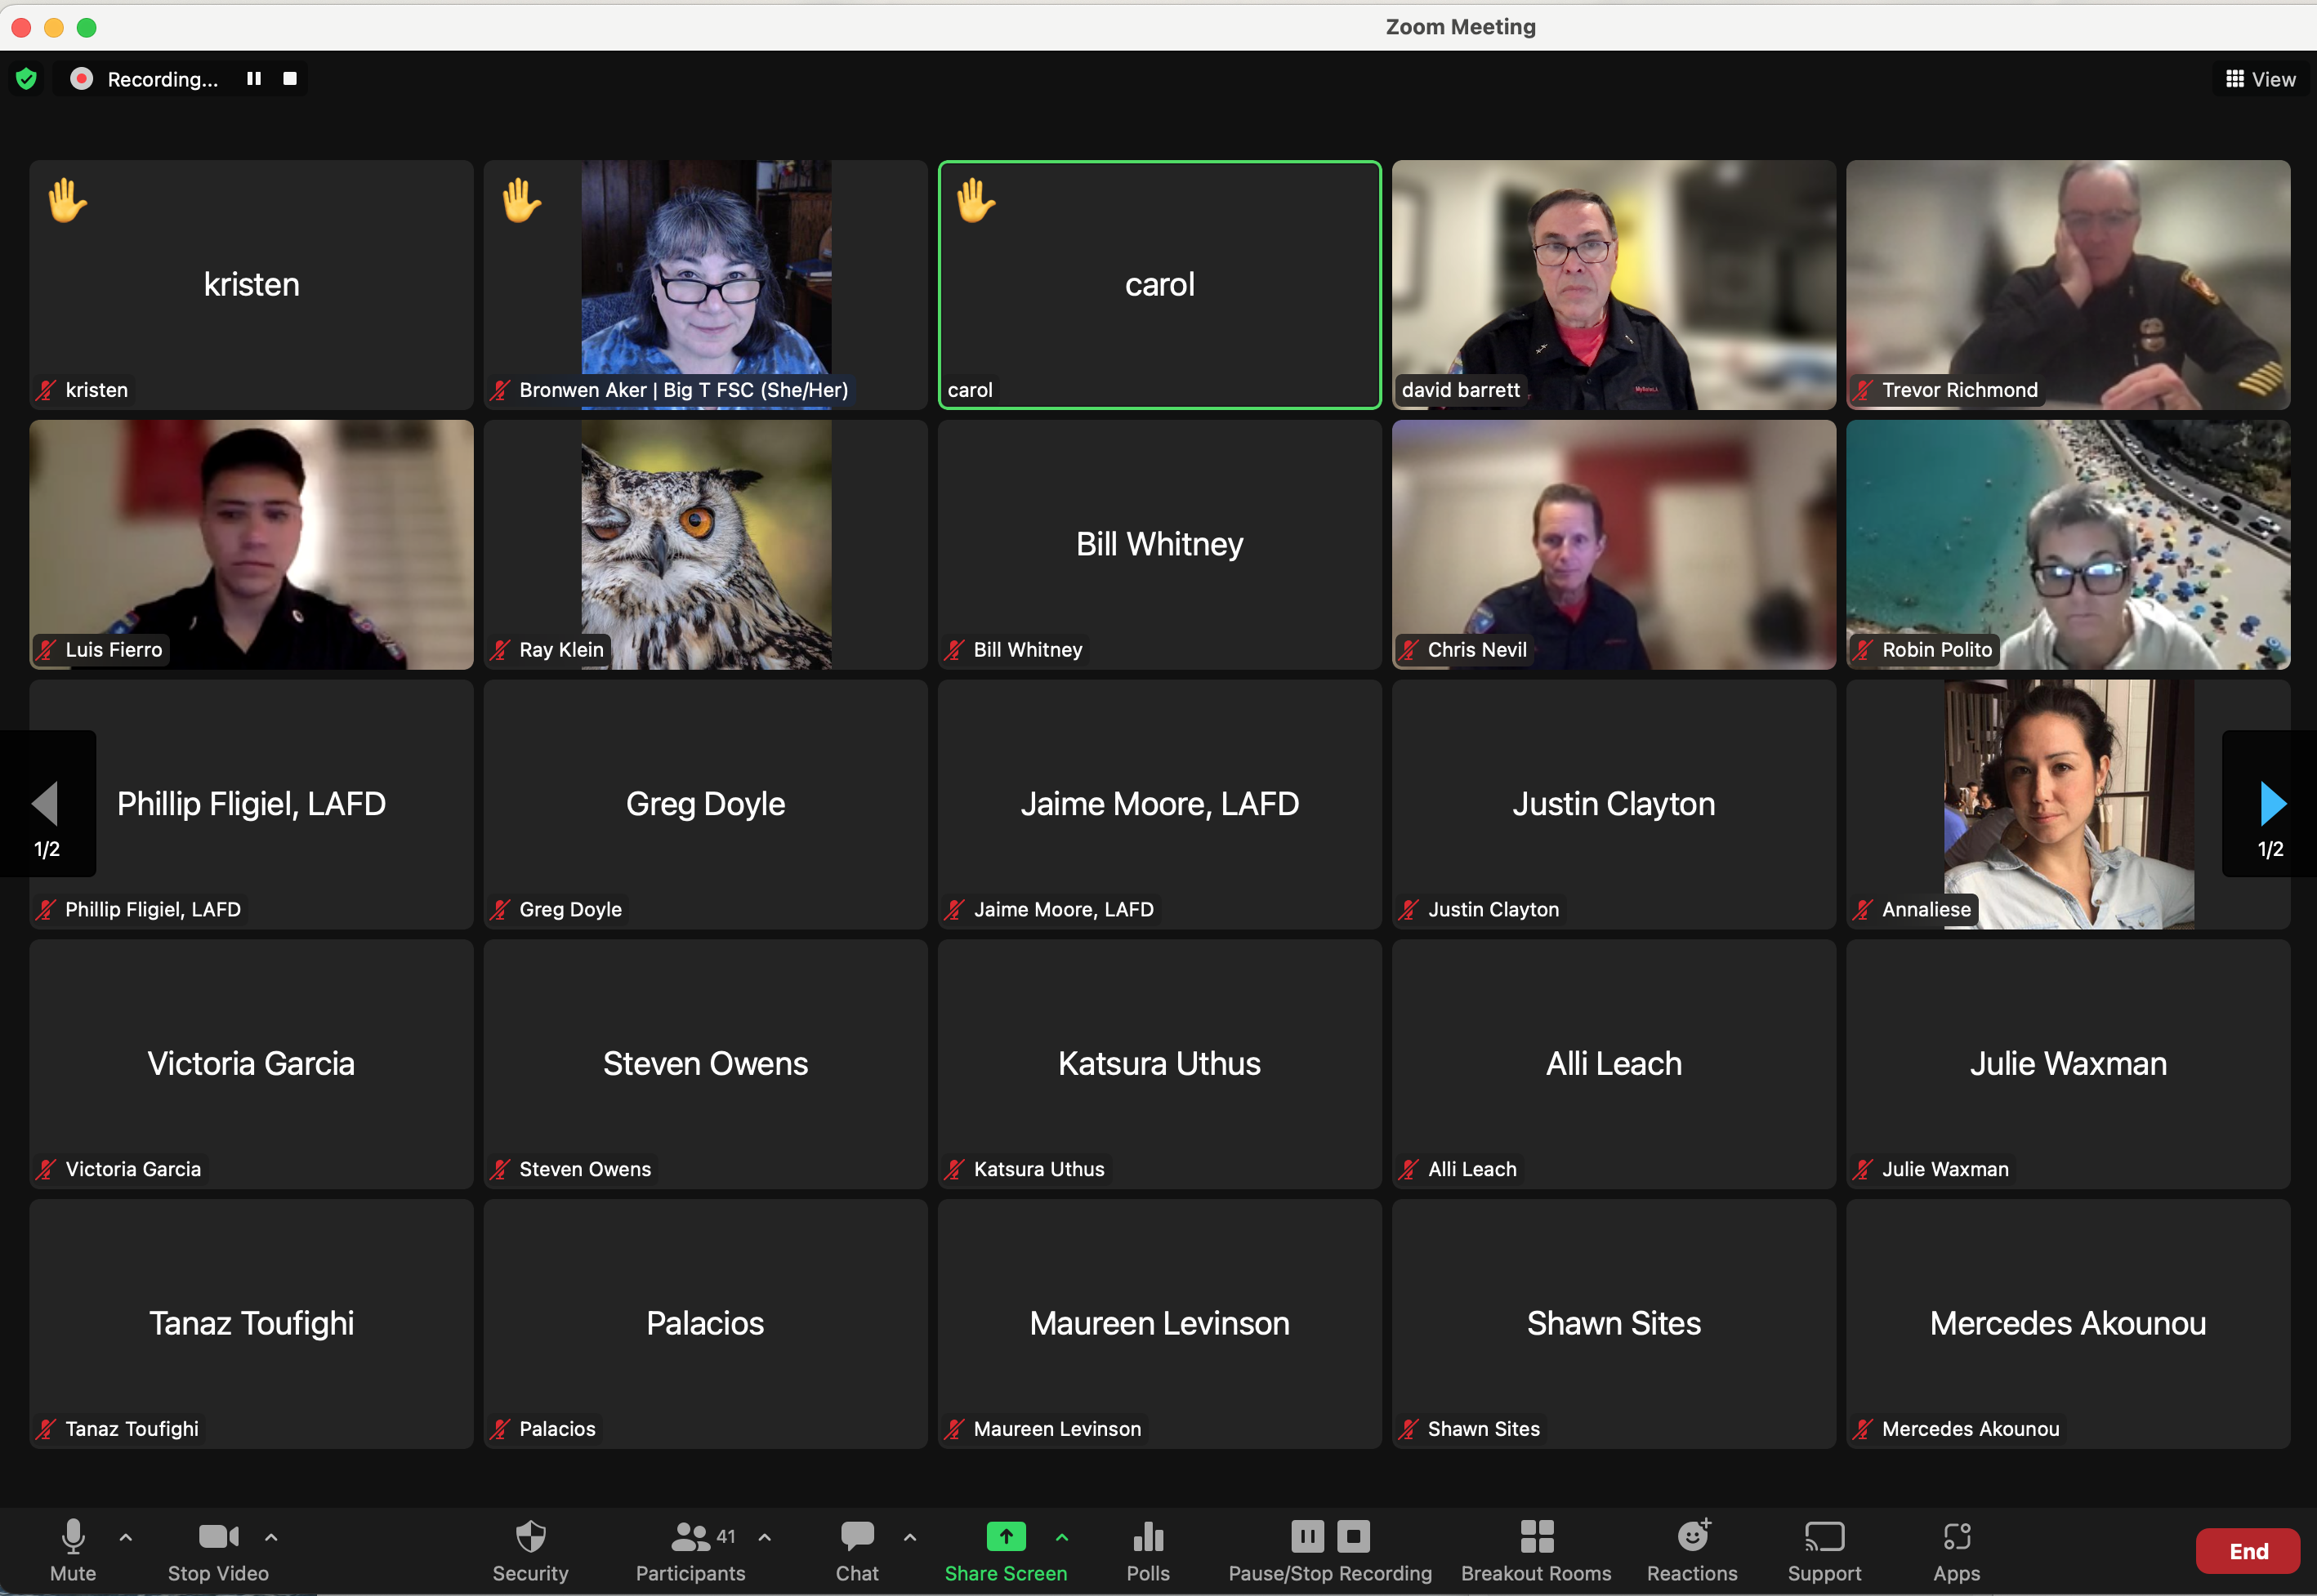Click the 'Jaime Moore, LAFD' name label
2317x1596 pixels.
[x=1064, y=910]
